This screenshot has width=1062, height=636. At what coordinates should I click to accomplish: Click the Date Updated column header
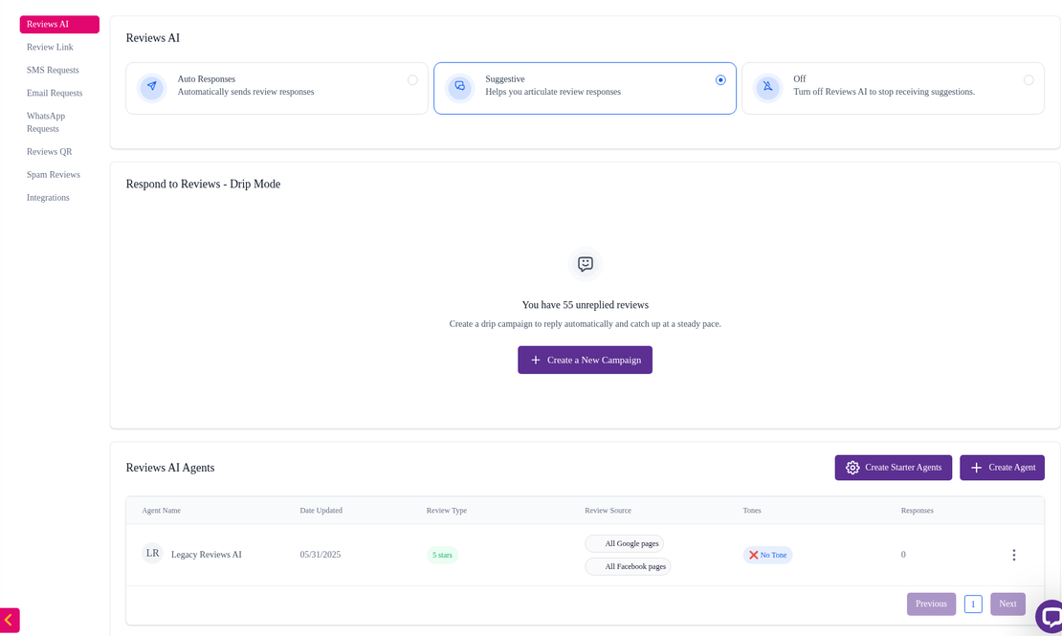321,511
